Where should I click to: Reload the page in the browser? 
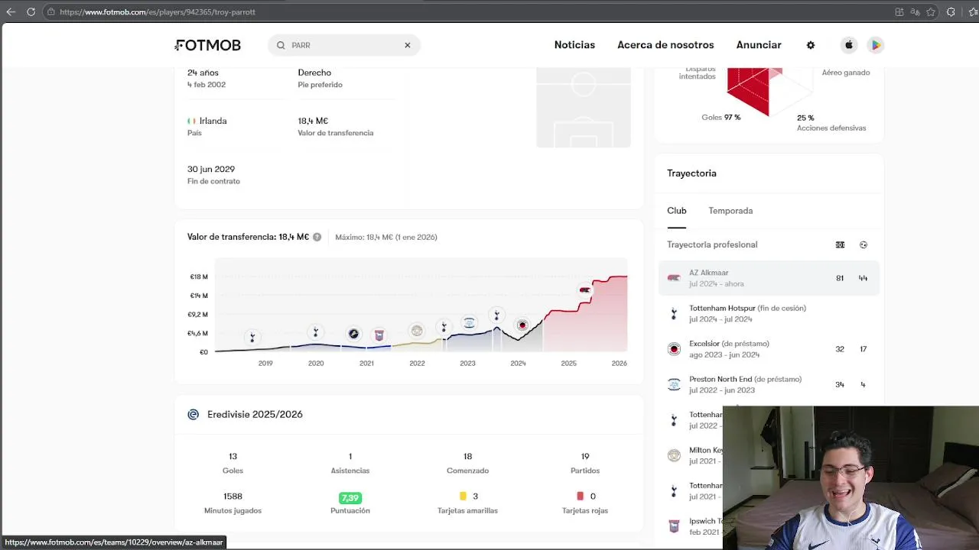[31, 11]
